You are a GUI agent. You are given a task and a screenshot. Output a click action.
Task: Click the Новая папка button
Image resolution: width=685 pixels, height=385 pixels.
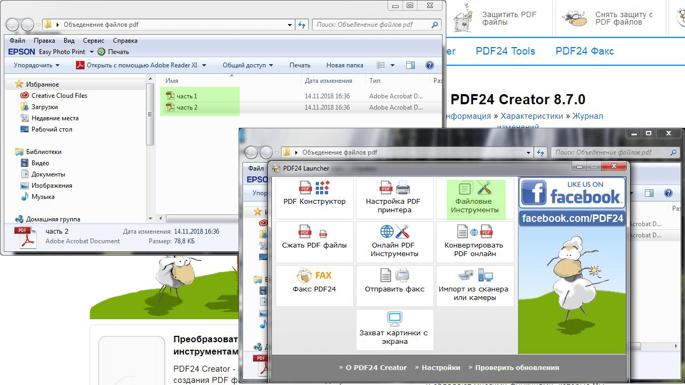coord(345,65)
